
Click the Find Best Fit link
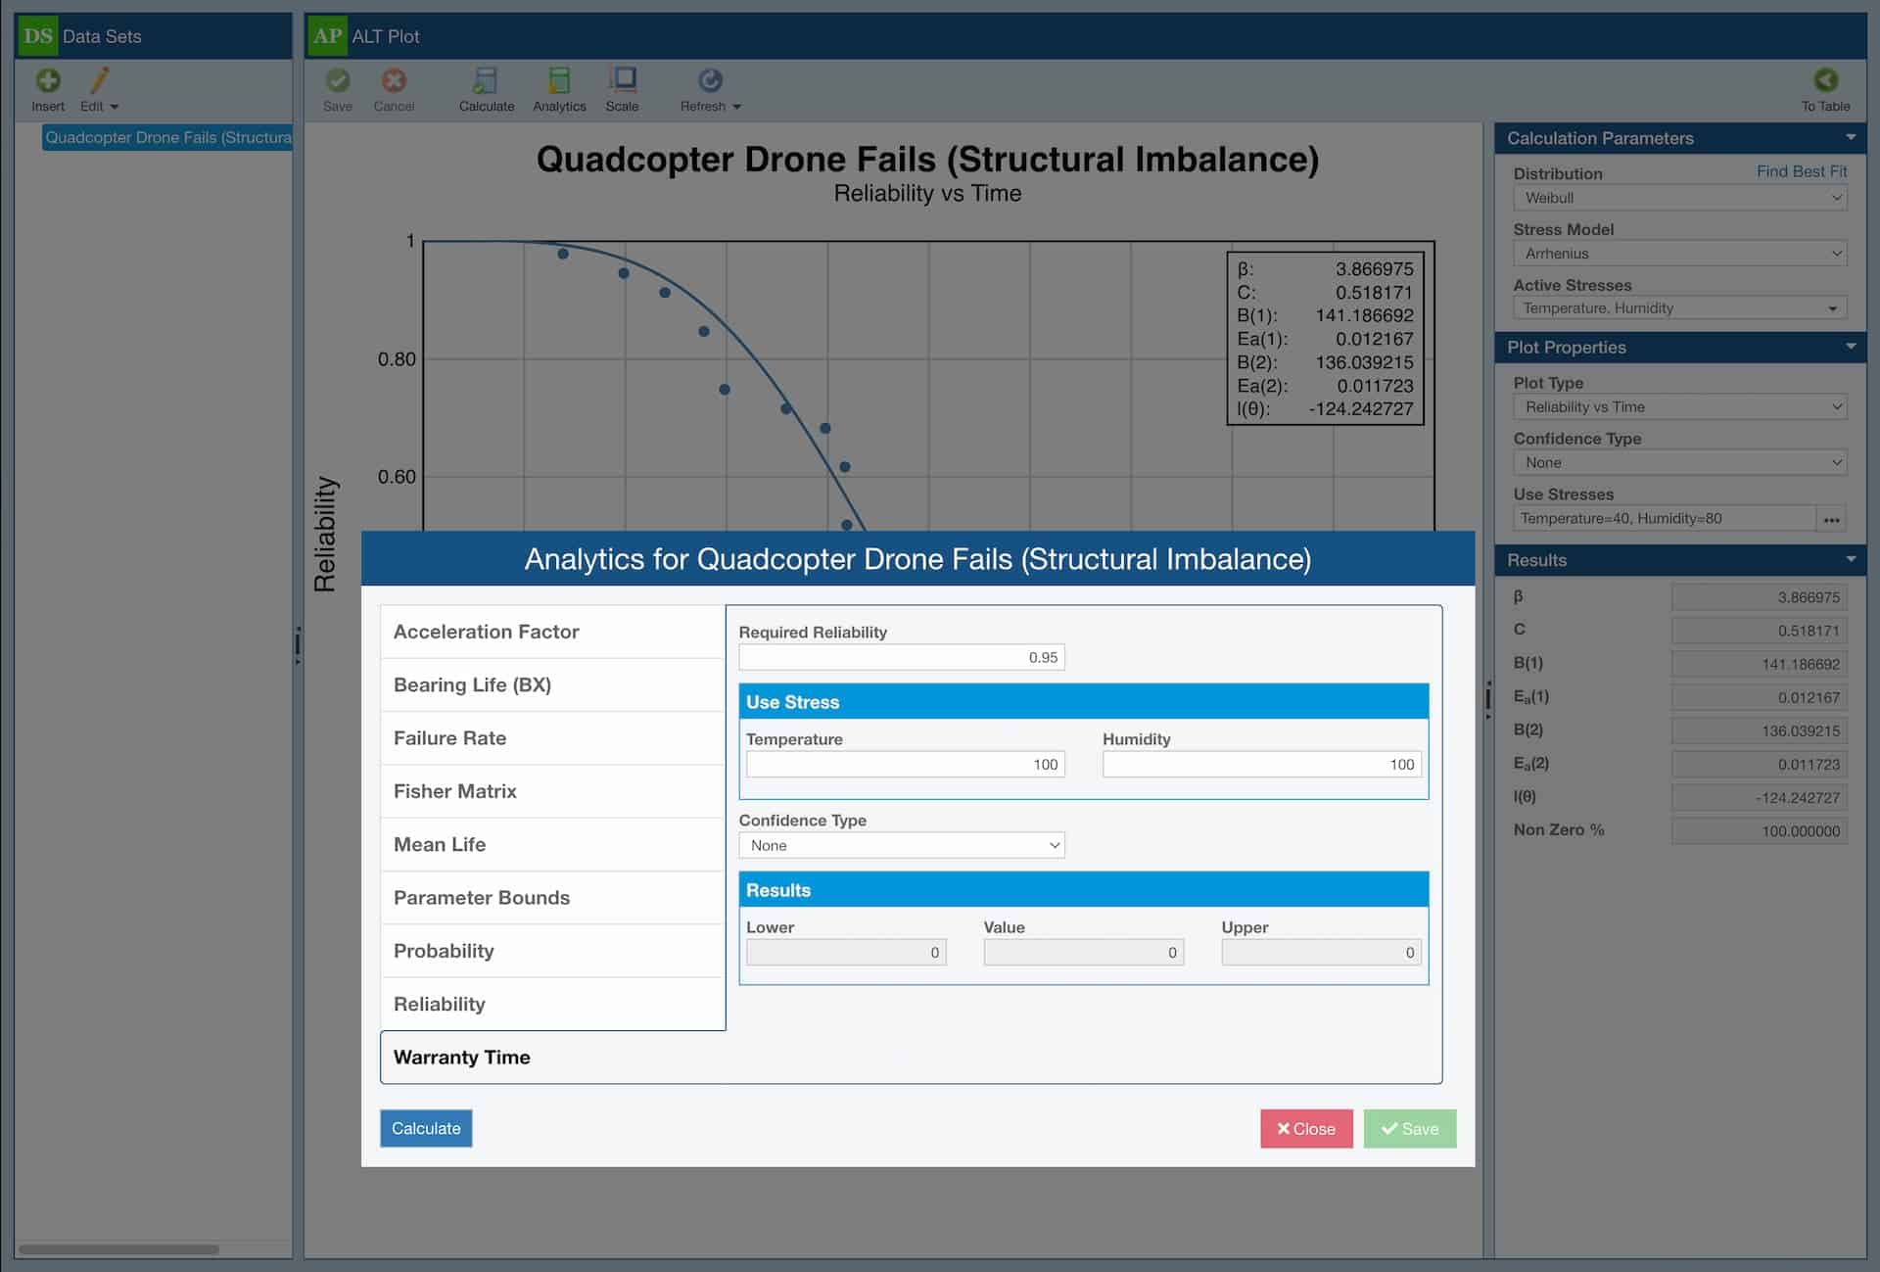pos(1802,171)
